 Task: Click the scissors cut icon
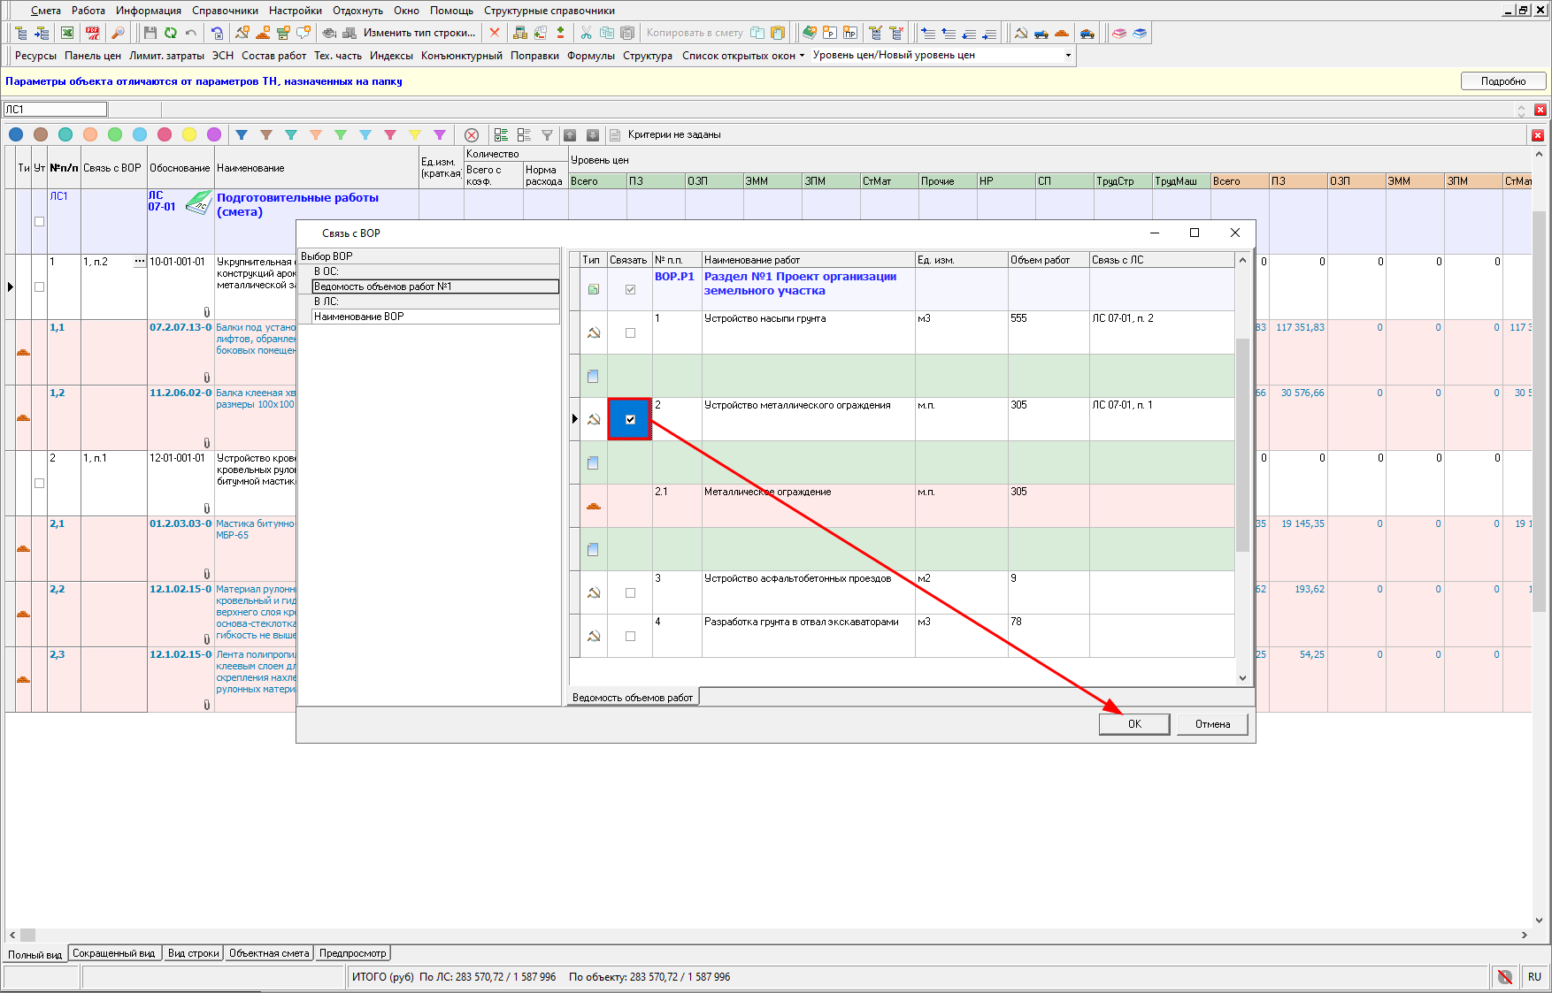click(x=586, y=33)
